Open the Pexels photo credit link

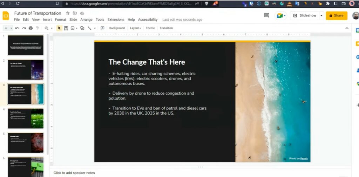(x=304, y=158)
